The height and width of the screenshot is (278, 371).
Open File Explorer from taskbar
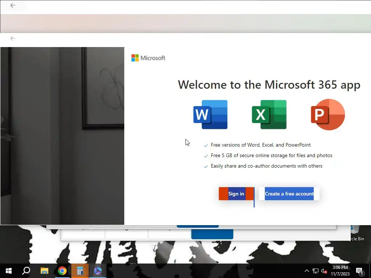coord(44,271)
